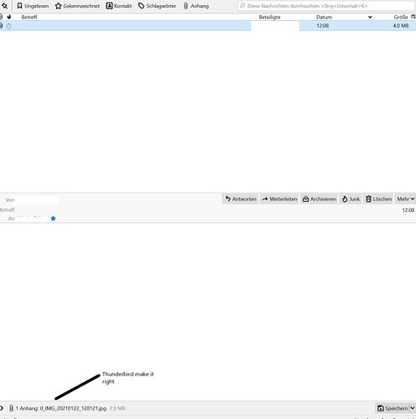Forward the message with Weiterleiten
The width and height of the screenshot is (416, 419).
point(279,199)
